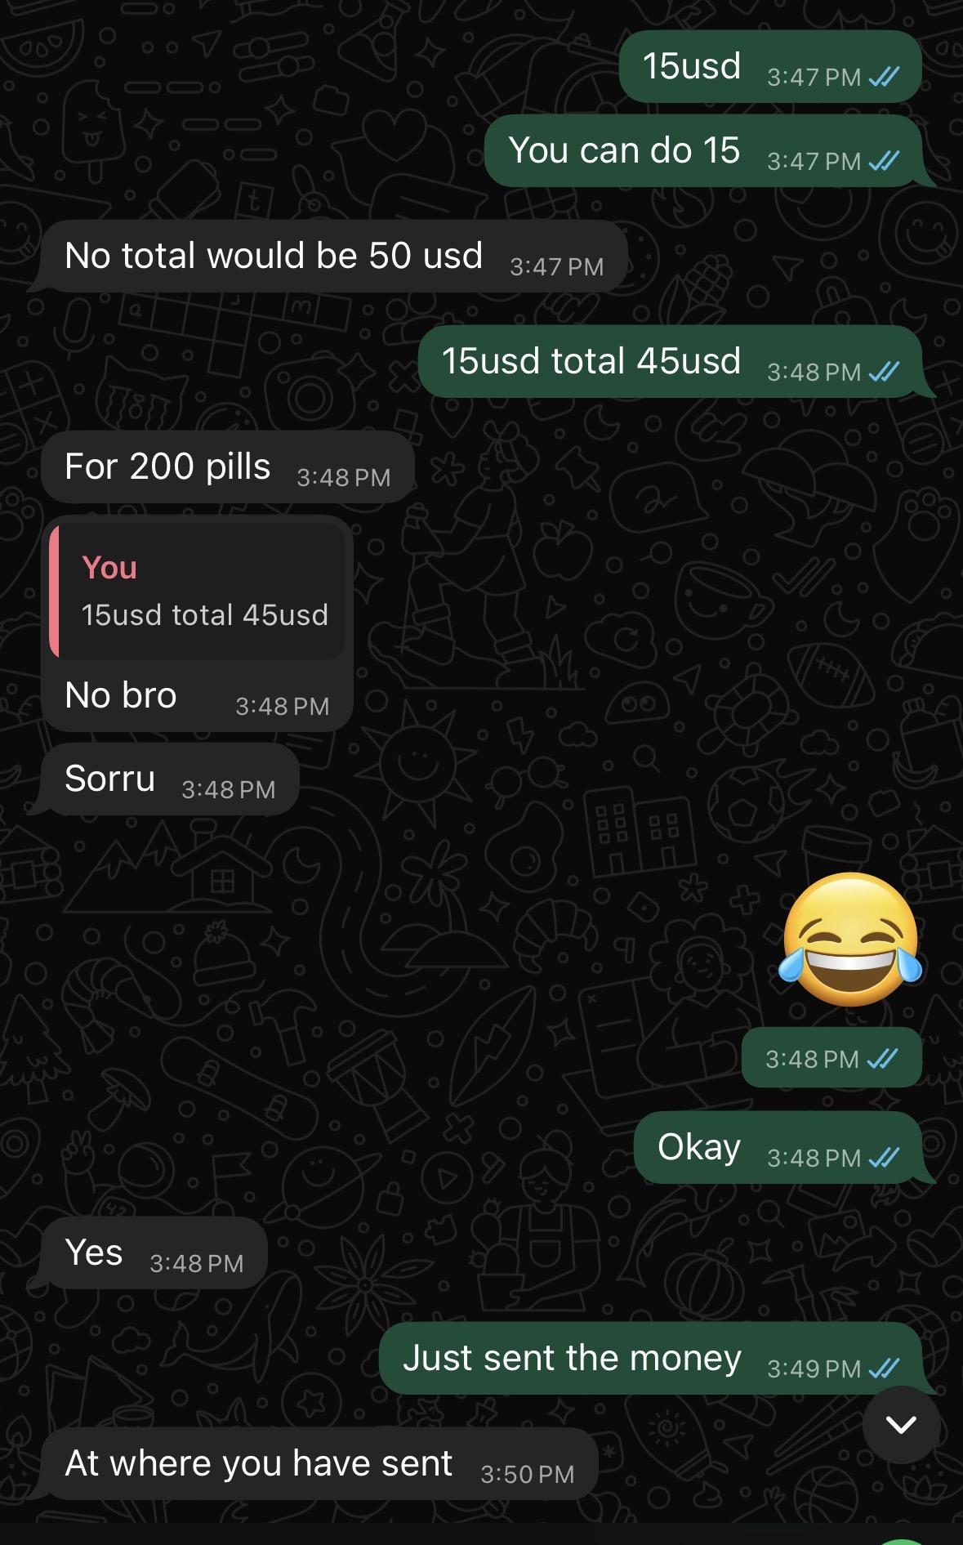Tap the 'Yes' message bubble

[154, 1253]
